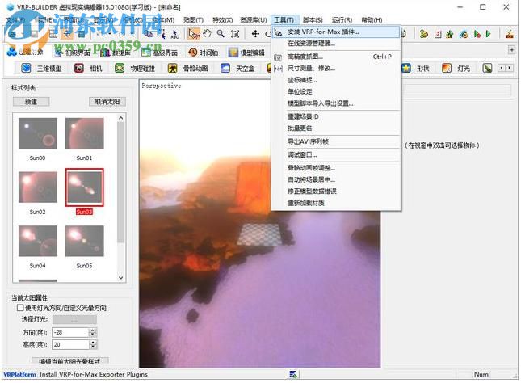Screen dimensions: 521x383
Task: Choose 导出AVI序列帧 menu item
Action: 336,141
